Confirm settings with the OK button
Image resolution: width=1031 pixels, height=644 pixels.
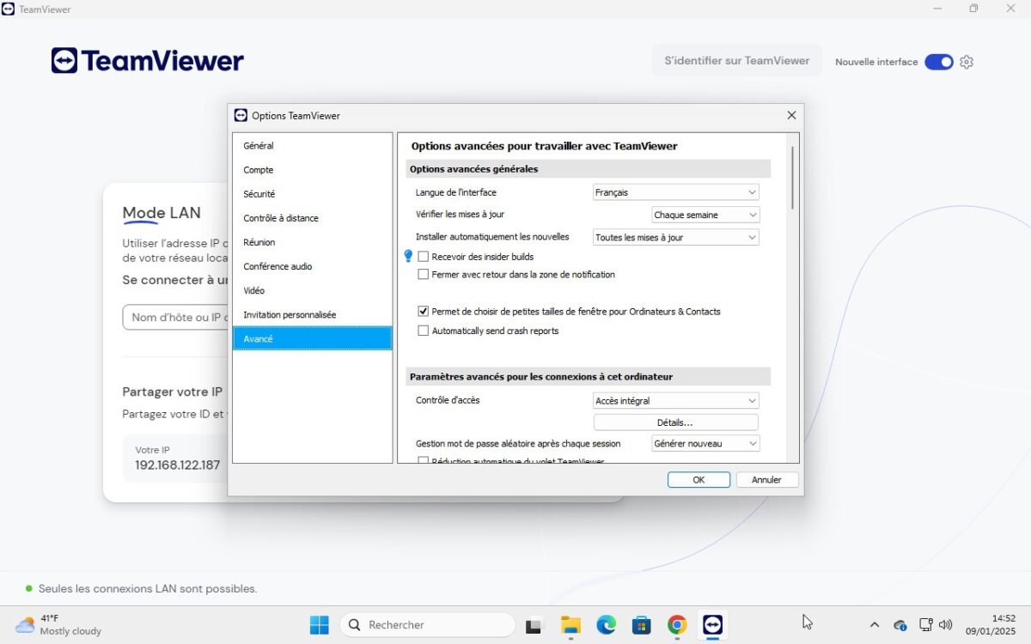point(699,479)
